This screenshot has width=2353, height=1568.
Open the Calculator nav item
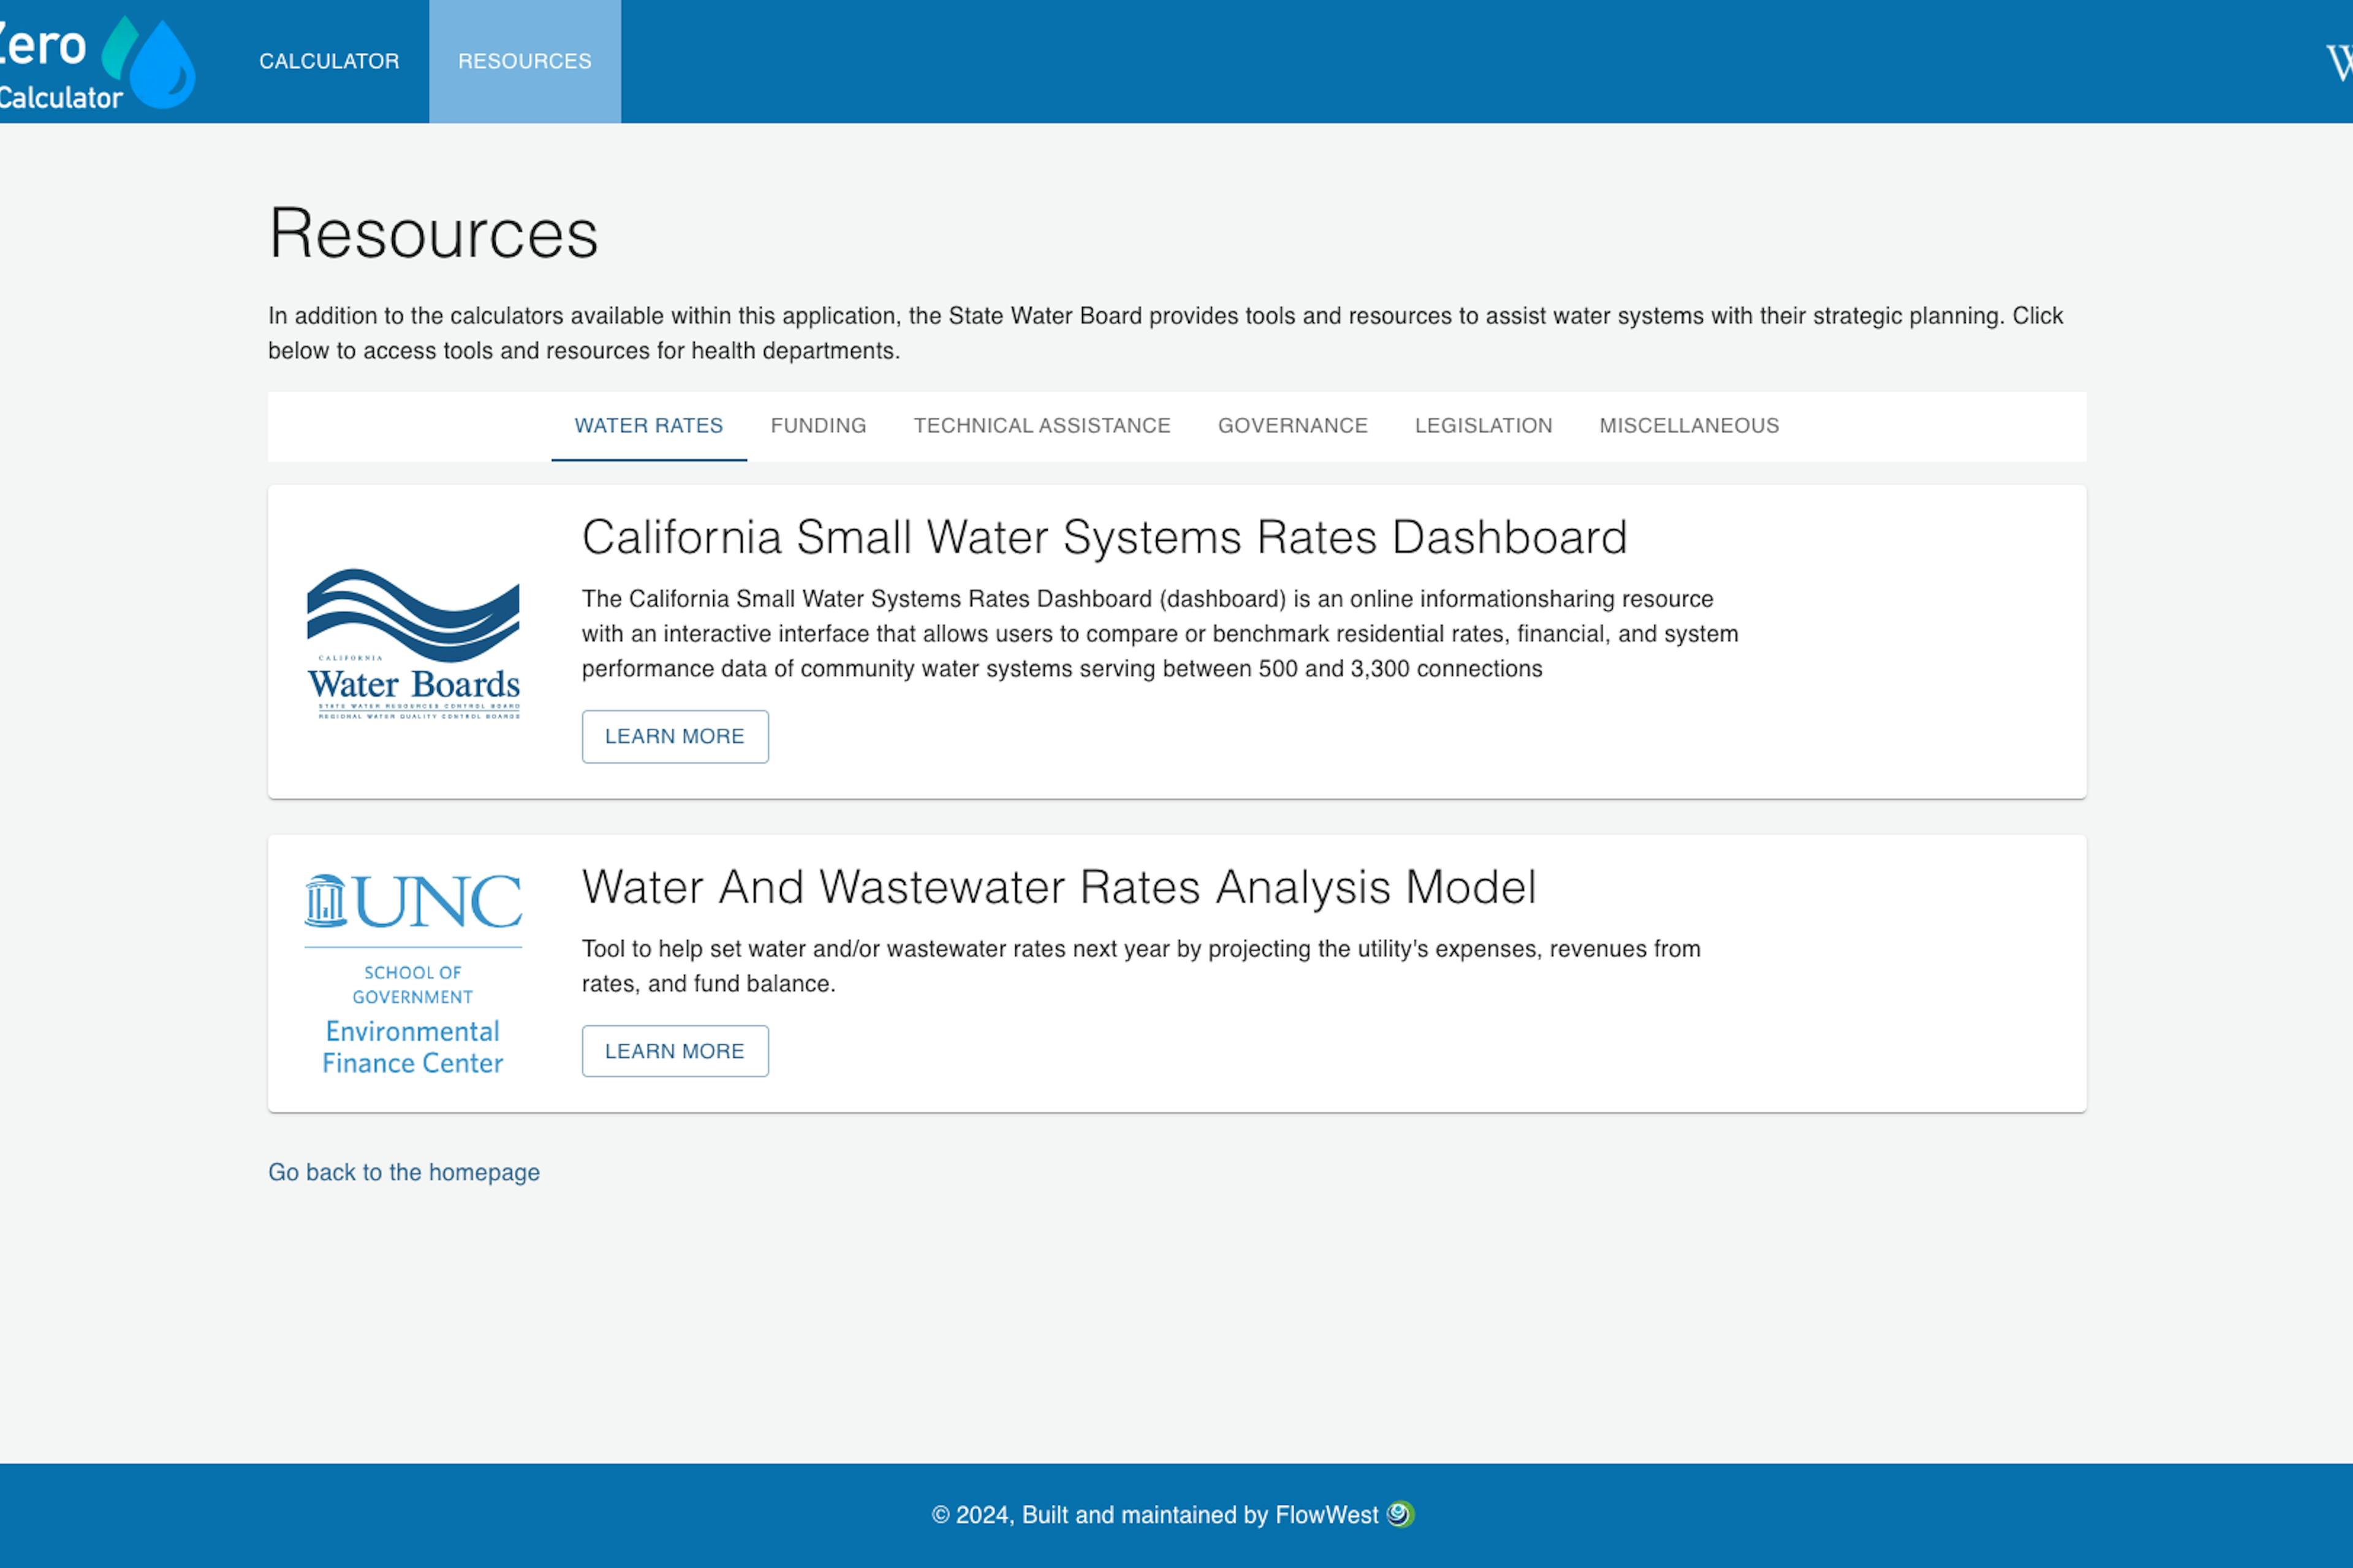pos(329,62)
